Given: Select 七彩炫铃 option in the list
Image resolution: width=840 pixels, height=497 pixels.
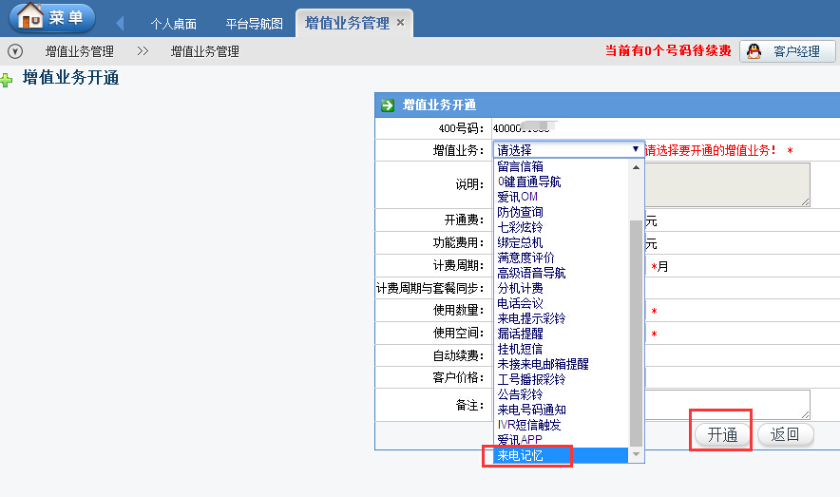Looking at the screenshot, I should click(520, 227).
